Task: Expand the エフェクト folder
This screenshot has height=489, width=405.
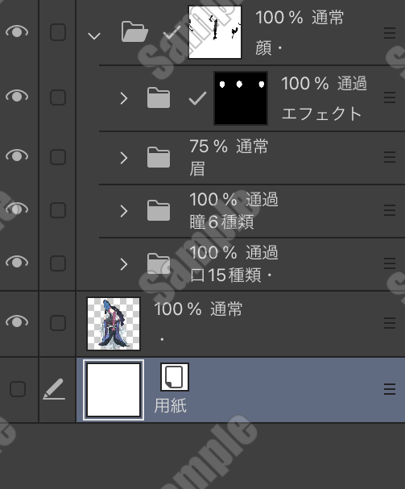Action: (x=124, y=98)
